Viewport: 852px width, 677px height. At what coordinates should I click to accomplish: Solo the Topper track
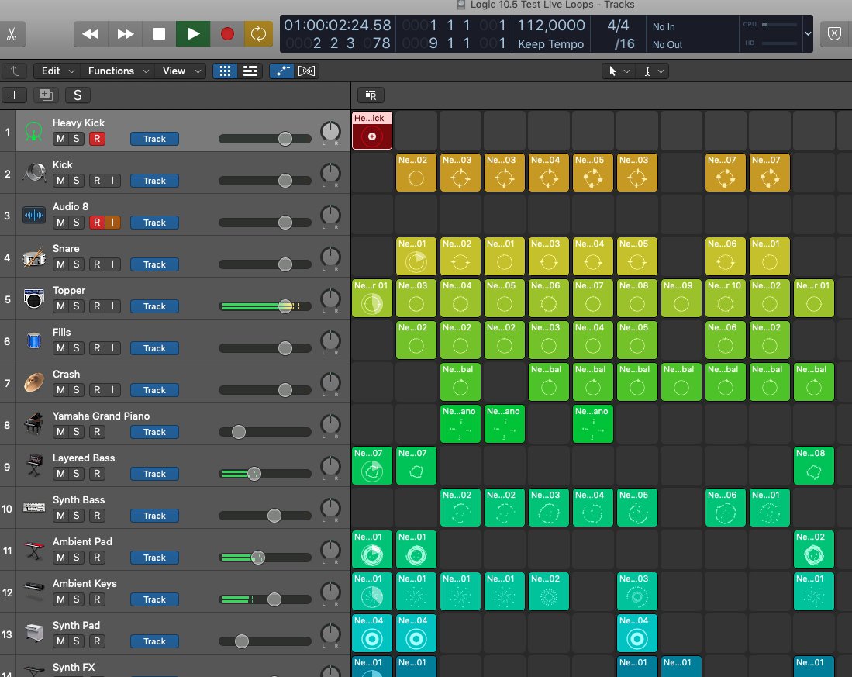77,306
